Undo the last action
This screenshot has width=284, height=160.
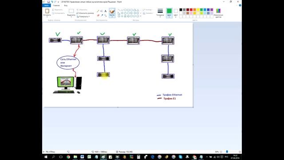point(52,2)
